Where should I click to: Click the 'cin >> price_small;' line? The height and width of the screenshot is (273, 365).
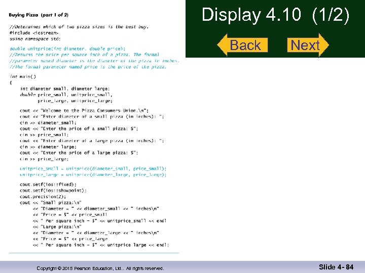pos(44,134)
